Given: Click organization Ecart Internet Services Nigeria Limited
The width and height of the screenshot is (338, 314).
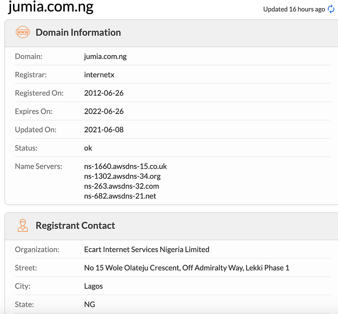Looking at the screenshot, I should click(146, 249).
